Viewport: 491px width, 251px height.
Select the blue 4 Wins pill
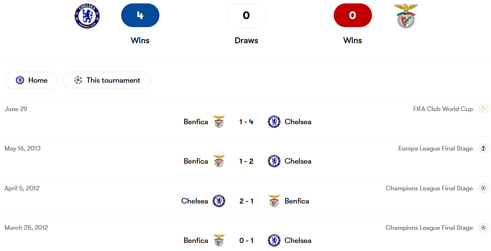click(140, 15)
